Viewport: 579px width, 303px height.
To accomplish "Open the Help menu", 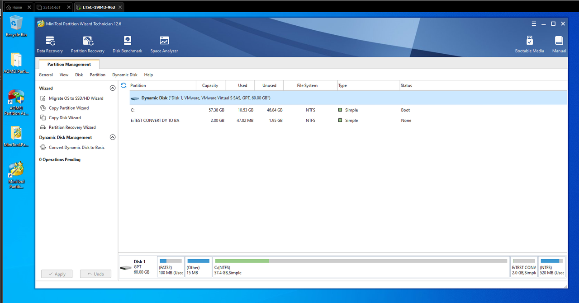I will (x=148, y=75).
